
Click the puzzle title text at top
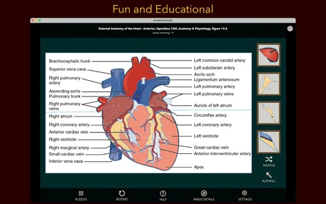pos(163,28)
